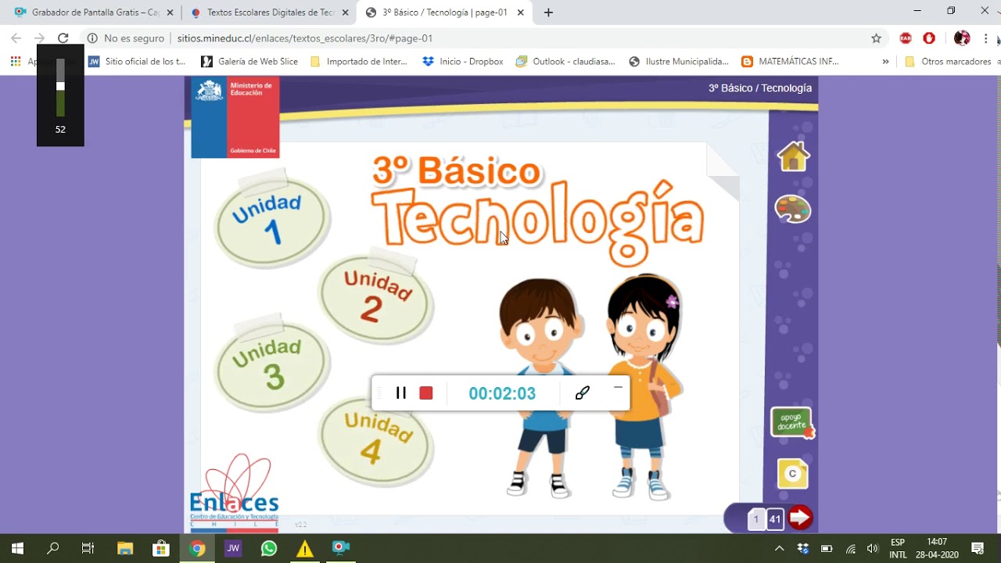The width and height of the screenshot is (1001, 563).
Task: Click the Ministerio de Educación logo
Action: coord(235,117)
